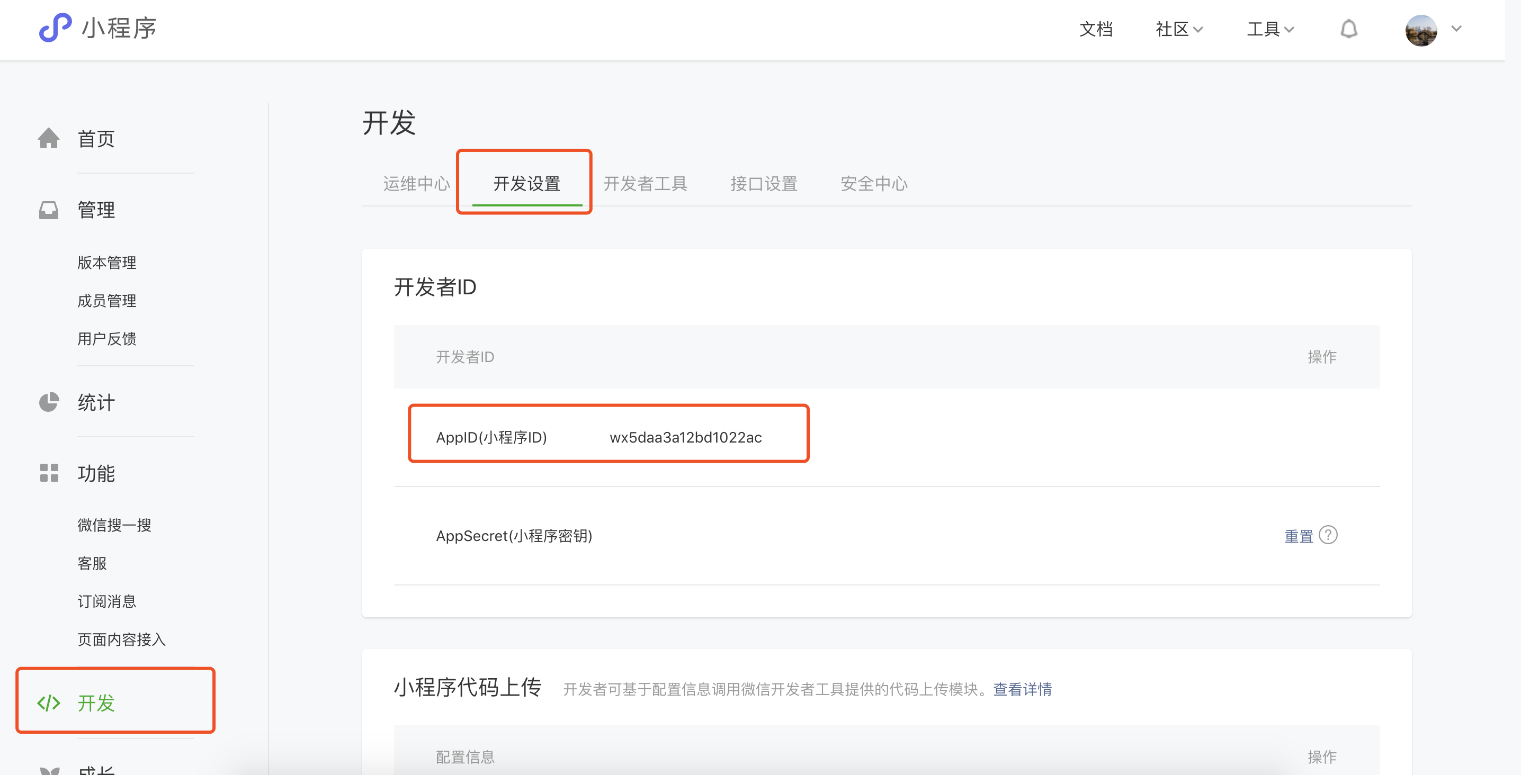Viewport: 1521px width, 775px height.
Task: Click the inbox icon next to 管理
Action: [48, 210]
